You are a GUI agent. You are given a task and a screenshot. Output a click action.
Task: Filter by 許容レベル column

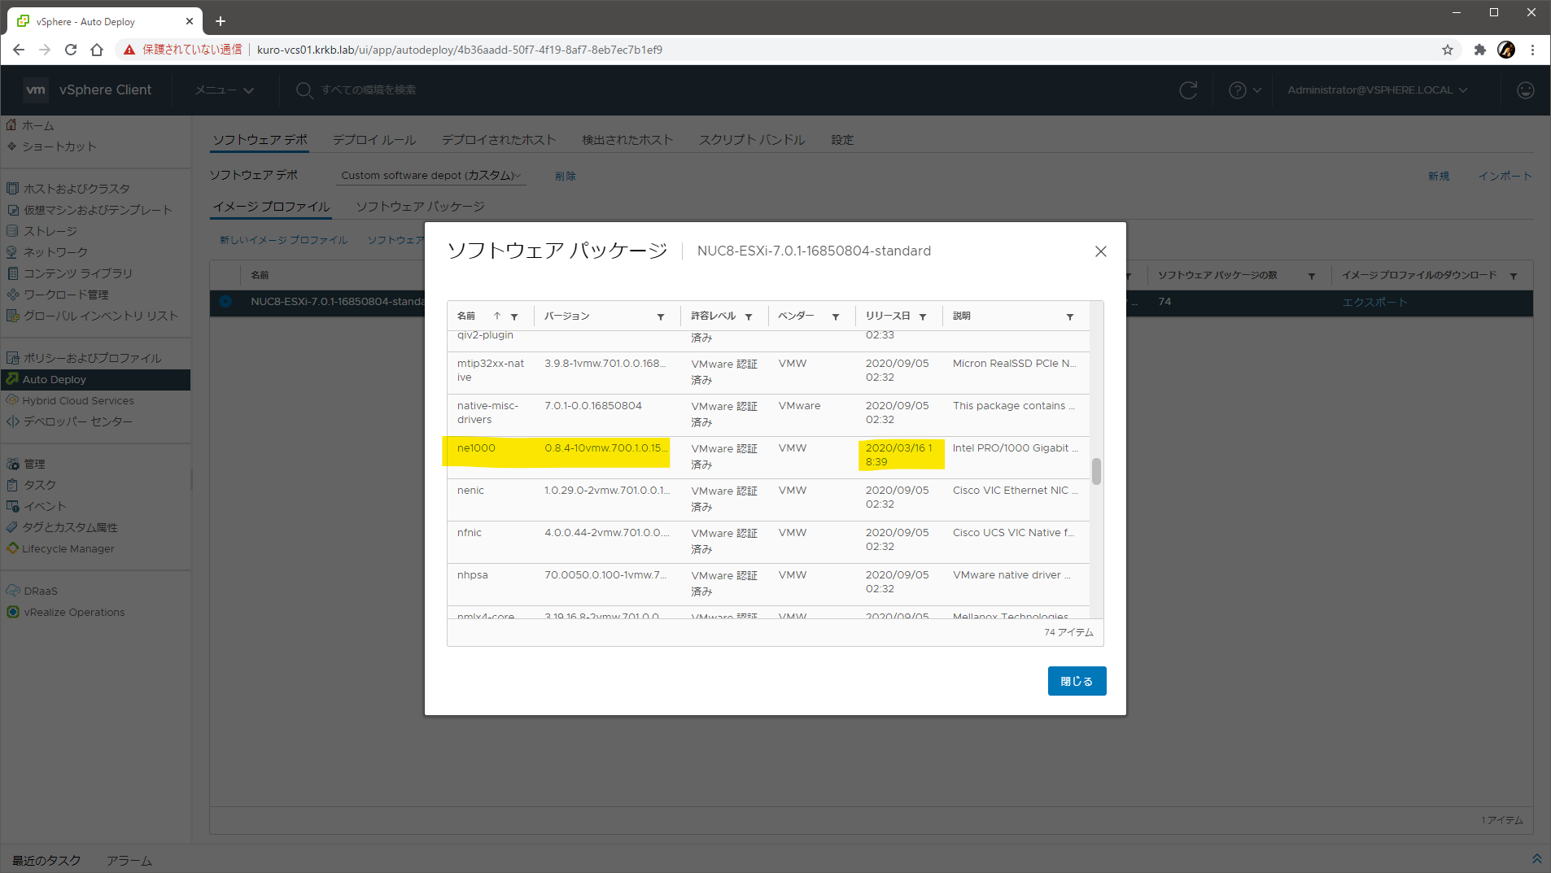coord(748,316)
